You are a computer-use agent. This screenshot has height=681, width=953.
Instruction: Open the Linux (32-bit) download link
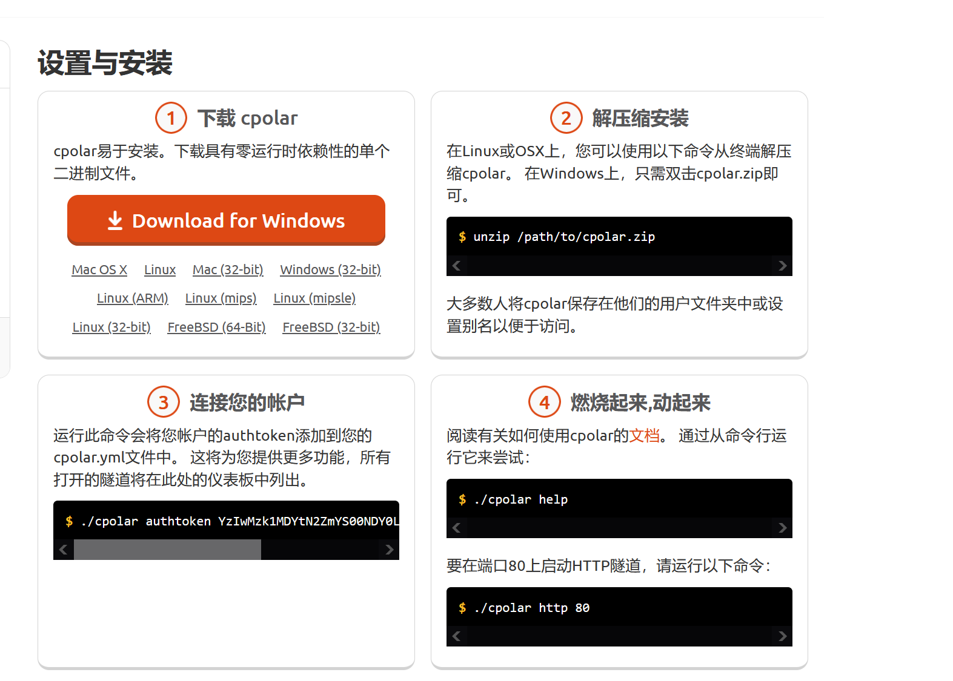[x=111, y=327]
